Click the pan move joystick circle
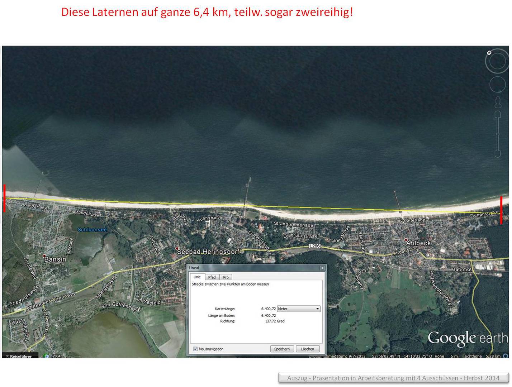 coord(497,85)
